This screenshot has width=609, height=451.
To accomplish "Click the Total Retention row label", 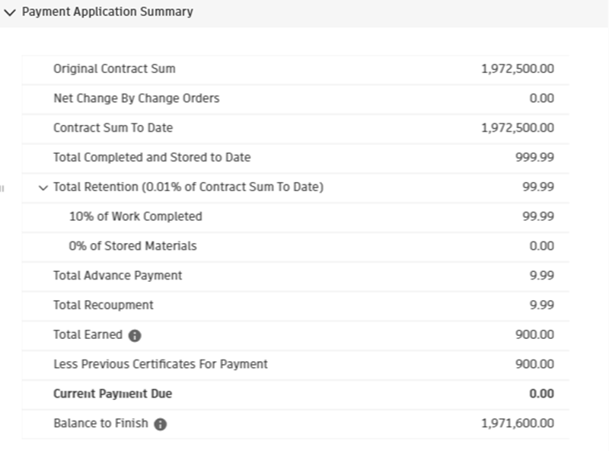I will point(188,187).
